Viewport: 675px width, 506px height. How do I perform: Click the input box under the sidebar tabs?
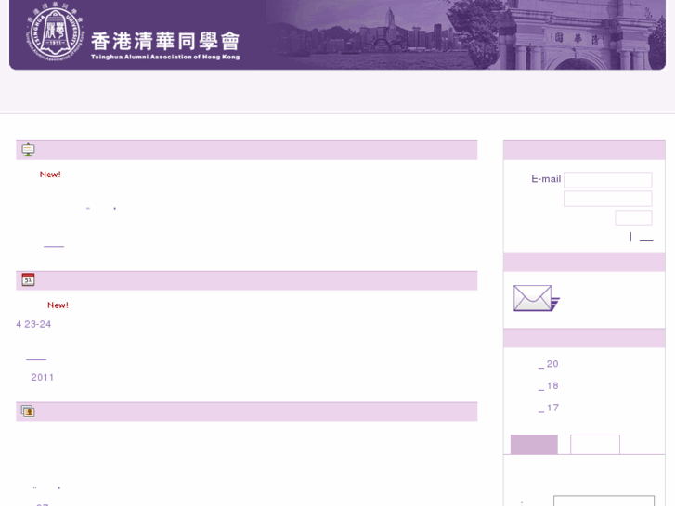coord(604,500)
